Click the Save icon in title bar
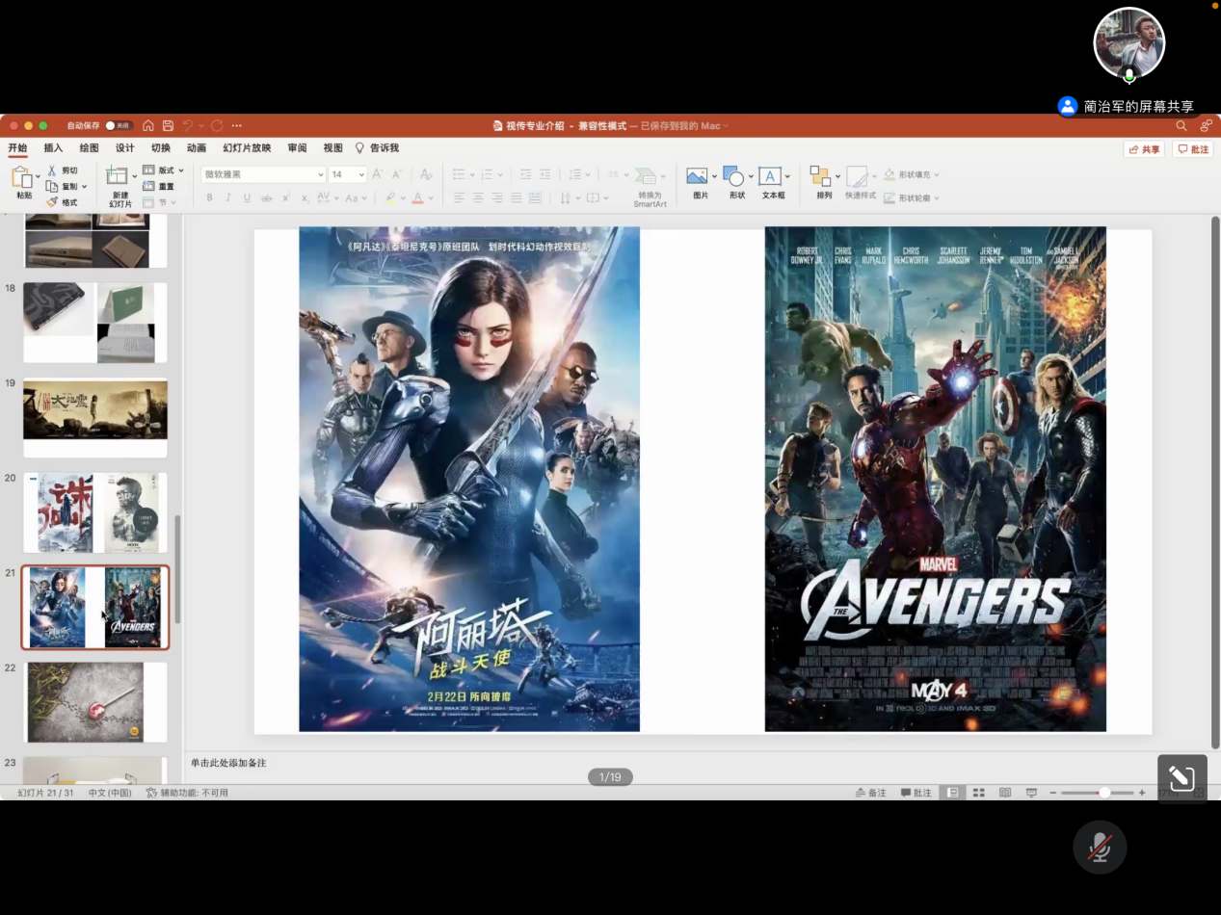 coord(168,126)
